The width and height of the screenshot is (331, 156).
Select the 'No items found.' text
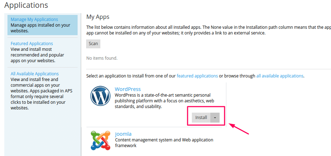click(x=102, y=58)
